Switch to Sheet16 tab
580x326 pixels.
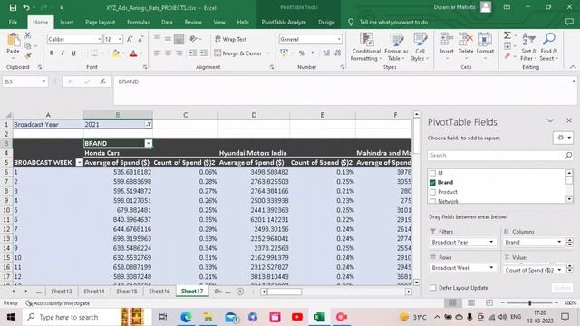coord(159,292)
